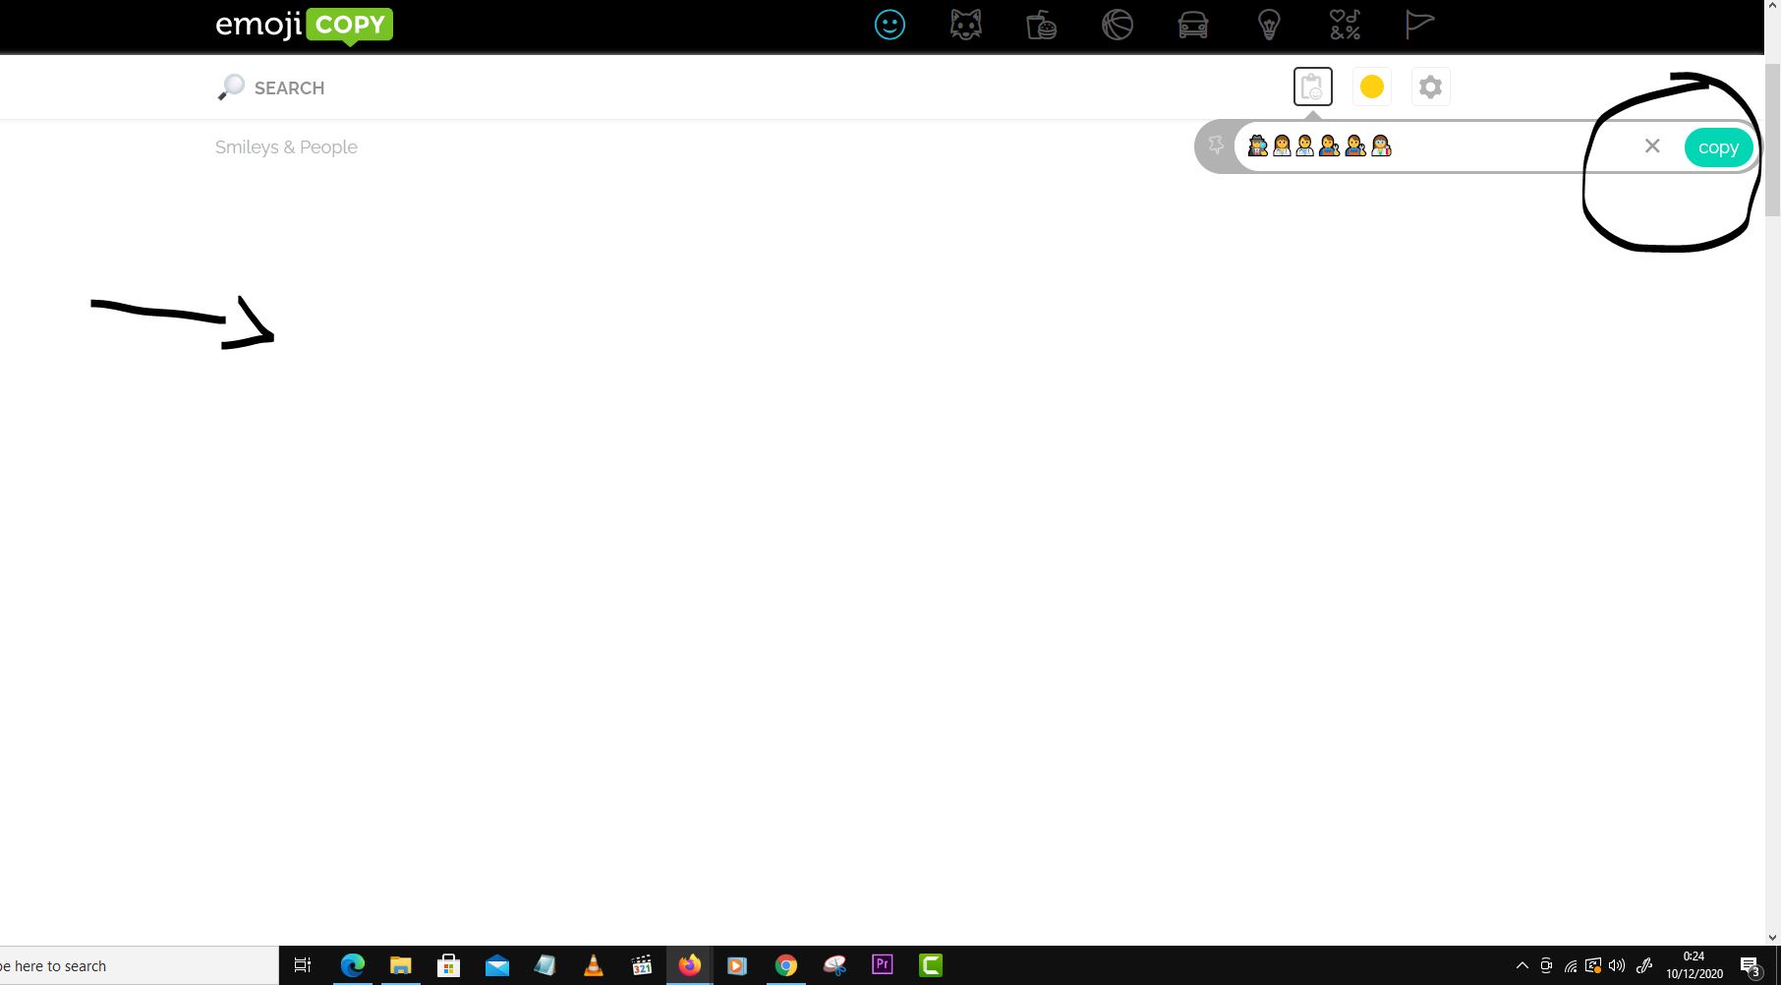Open Task View on the taskbar

click(303, 965)
